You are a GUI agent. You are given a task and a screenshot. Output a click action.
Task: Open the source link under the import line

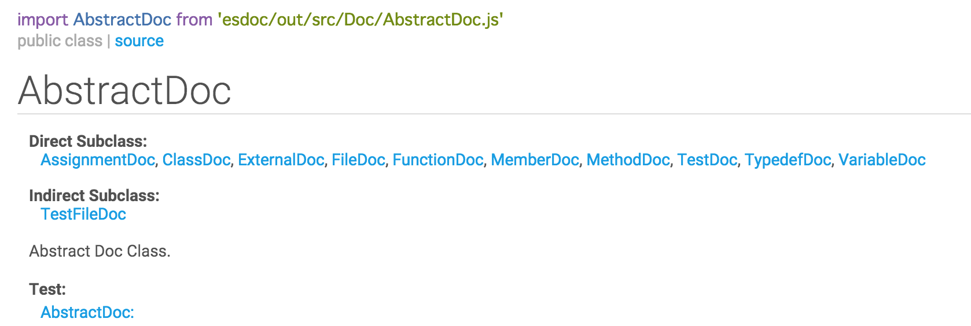139,41
